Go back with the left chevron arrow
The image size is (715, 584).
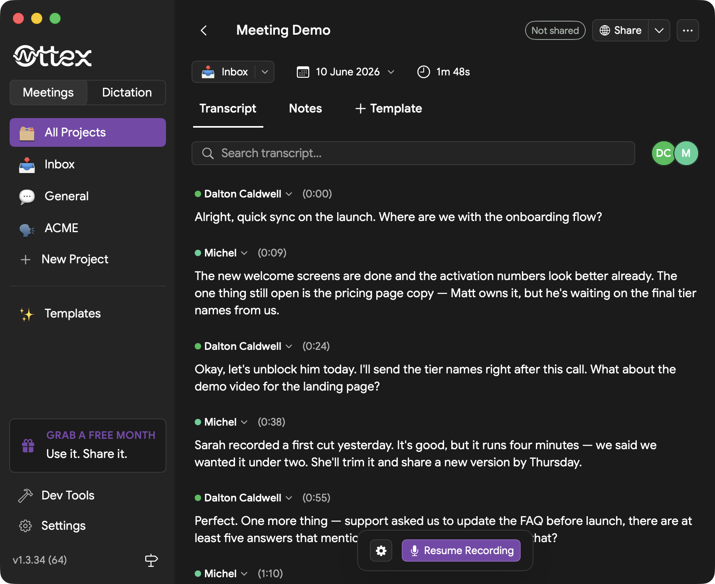(204, 30)
